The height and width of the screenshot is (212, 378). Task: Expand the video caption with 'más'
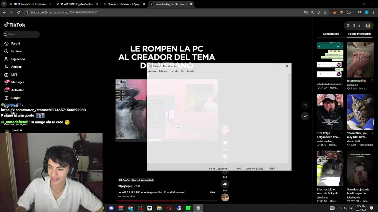coord(212,192)
